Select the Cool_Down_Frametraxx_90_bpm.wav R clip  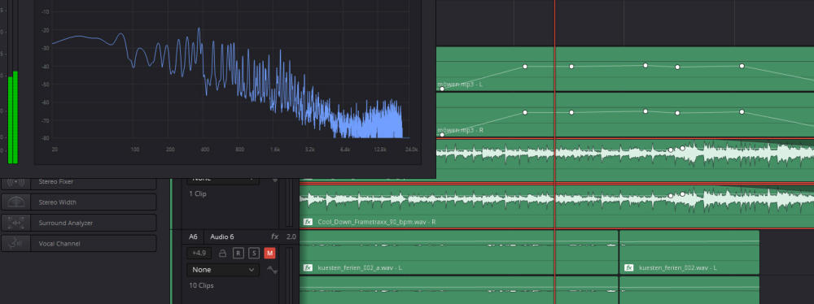coord(557,206)
